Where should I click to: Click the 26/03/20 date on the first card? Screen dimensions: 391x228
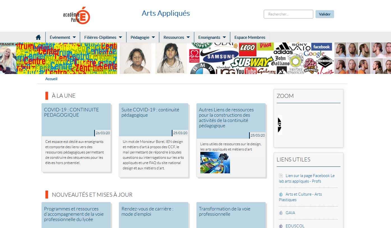pos(103,133)
